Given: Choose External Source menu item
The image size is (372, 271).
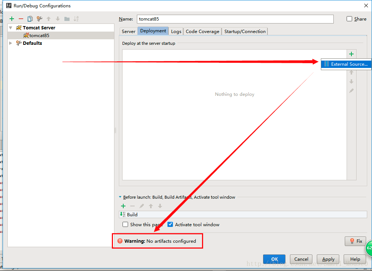Looking at the screenshot, I should [x=346, y=64].
